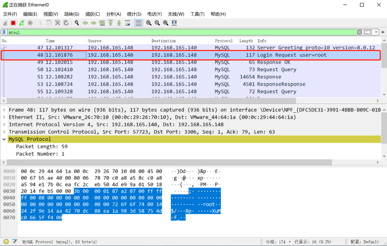Zoom in main window text
Screen dimensions: 387x246
(149, 23)
